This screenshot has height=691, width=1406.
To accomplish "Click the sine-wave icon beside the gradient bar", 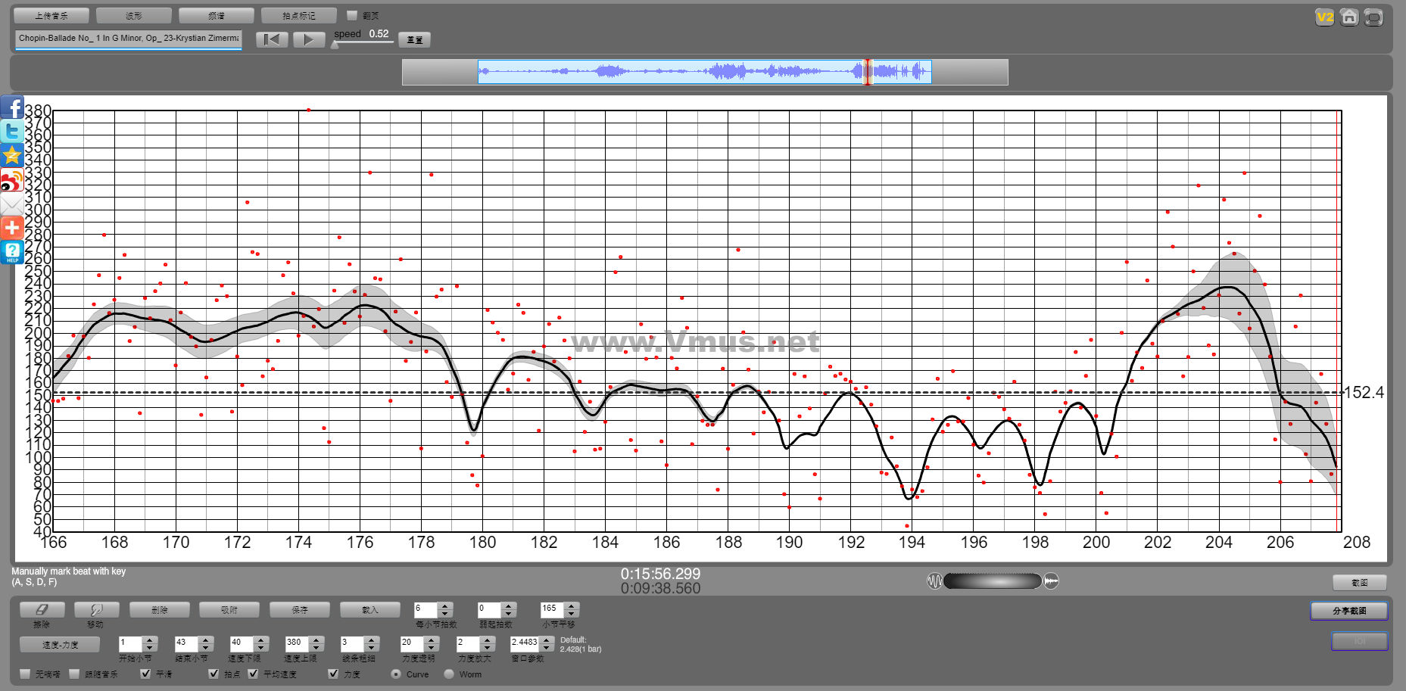I will click(x=935, y=581).
